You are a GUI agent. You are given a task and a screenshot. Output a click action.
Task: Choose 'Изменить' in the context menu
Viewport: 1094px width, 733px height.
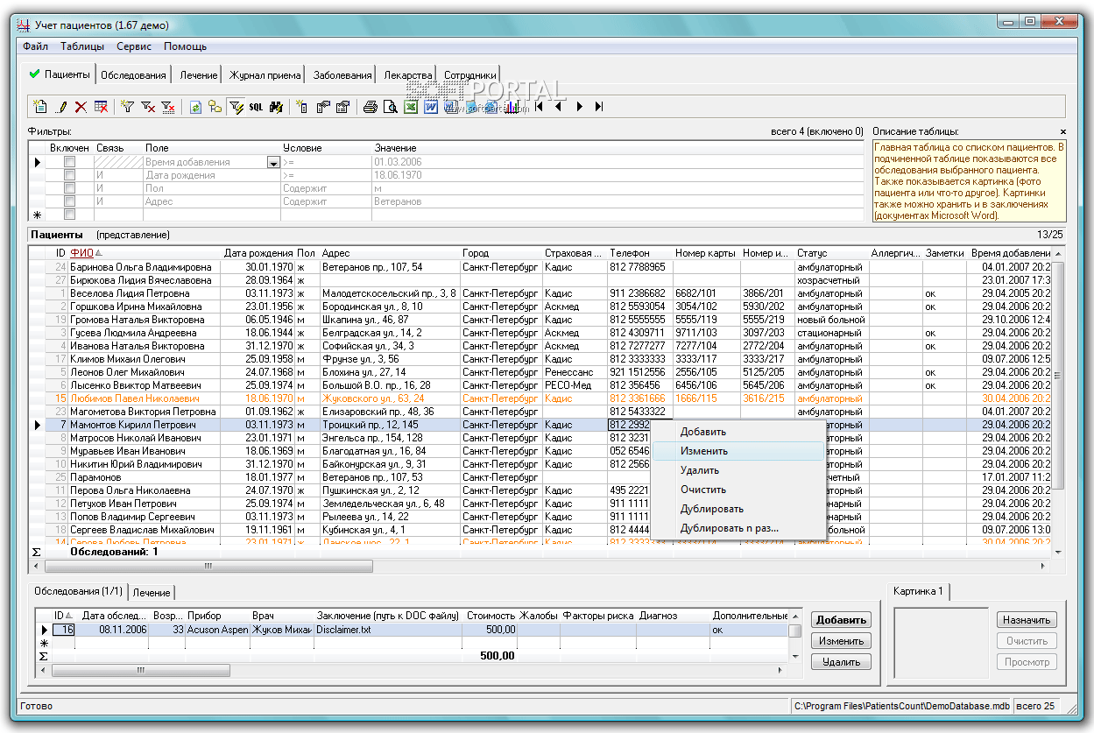tap(703, 451)
